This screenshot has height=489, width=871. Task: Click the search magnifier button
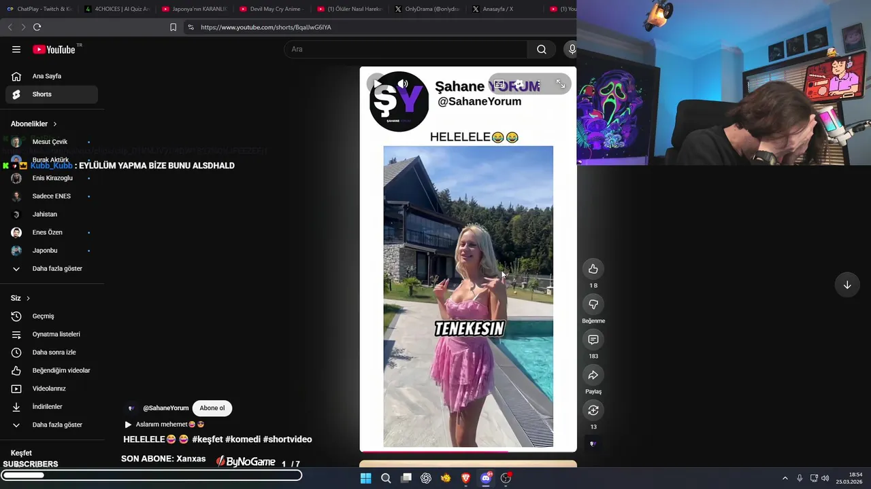542,49
